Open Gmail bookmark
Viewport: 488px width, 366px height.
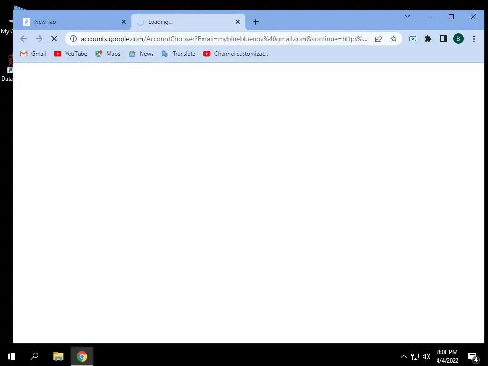coord(33,54)
